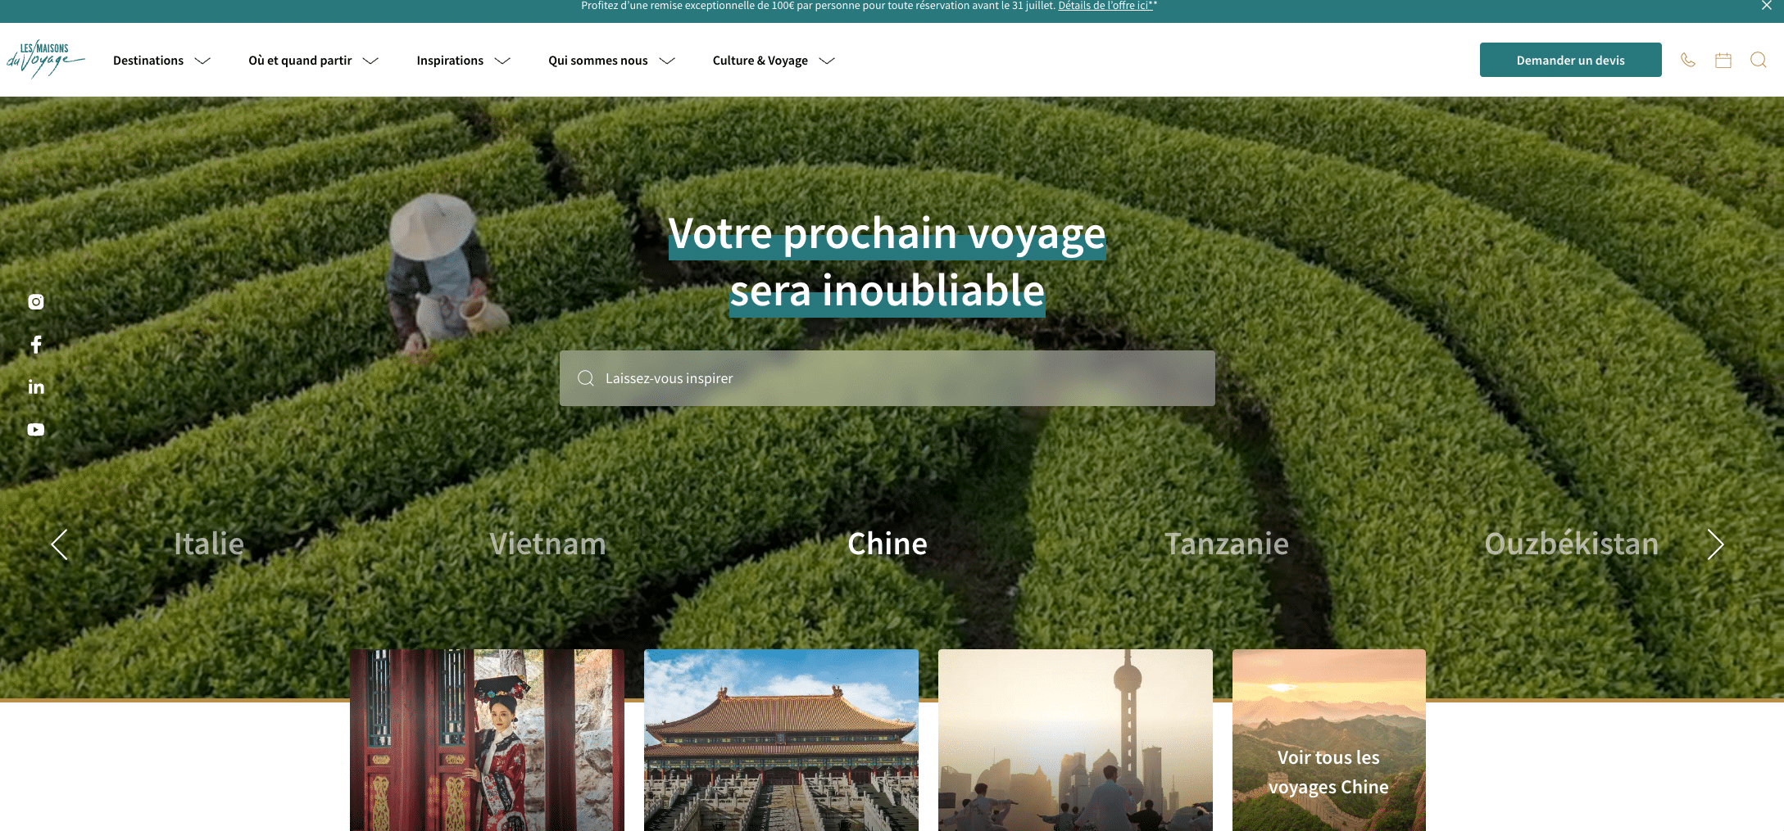
Task: Show previous destination in carousel
Action: coord(59,544)
